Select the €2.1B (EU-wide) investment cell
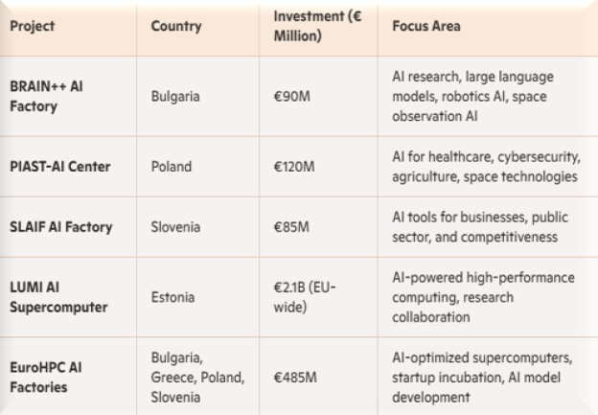The height and width of the screenshot is (415, 598). point(306,297)
